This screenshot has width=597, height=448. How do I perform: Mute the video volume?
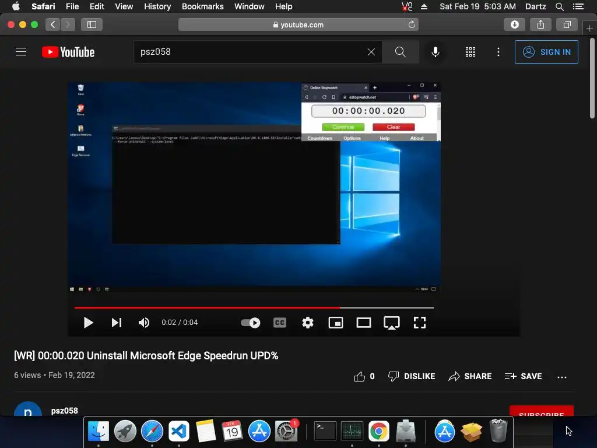point(143,323)
